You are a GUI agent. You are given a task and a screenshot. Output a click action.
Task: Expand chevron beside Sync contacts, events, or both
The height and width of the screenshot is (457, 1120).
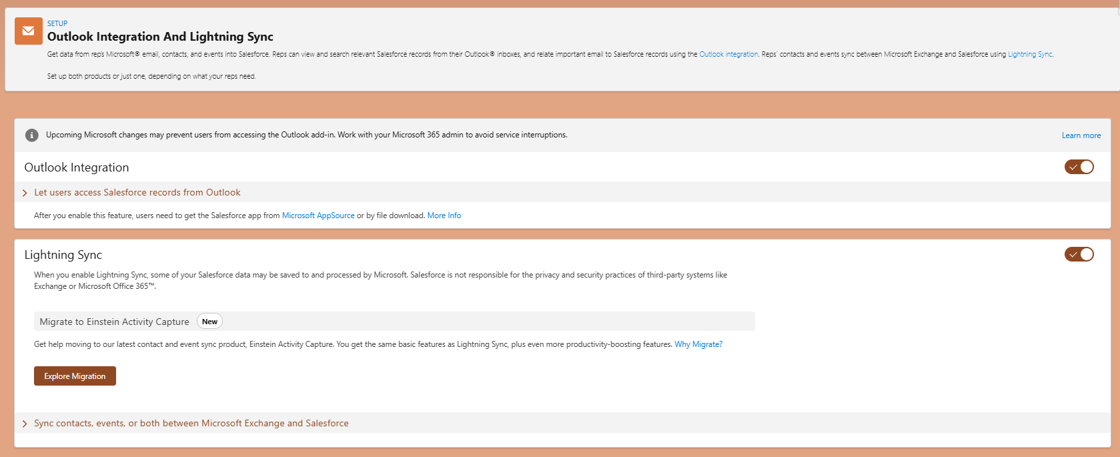point(25,424)
